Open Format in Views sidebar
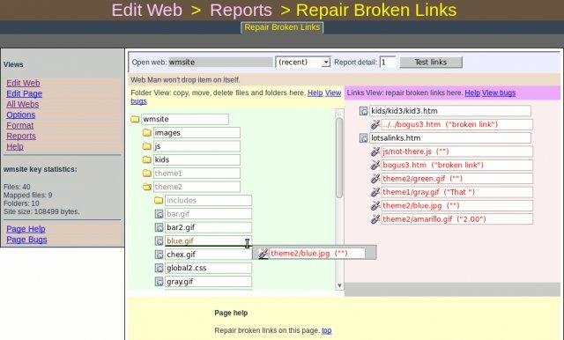 19,125
